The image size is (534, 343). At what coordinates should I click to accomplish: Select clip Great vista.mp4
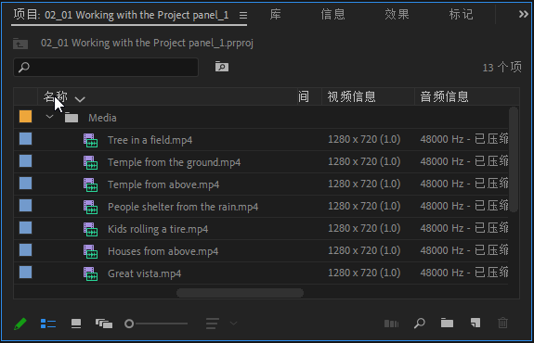pyautogui.click(x=144, y=273)
